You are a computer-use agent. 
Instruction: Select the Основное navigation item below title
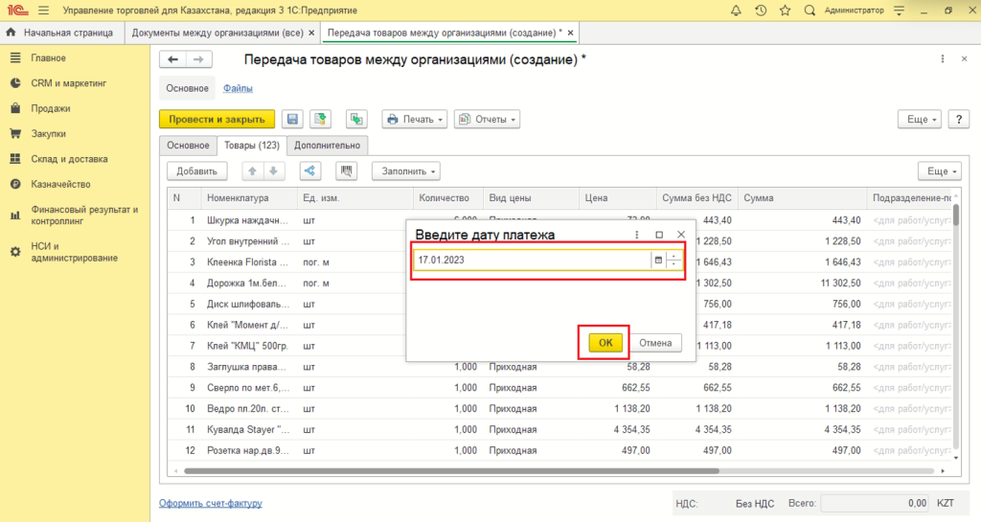pos(187,88)
